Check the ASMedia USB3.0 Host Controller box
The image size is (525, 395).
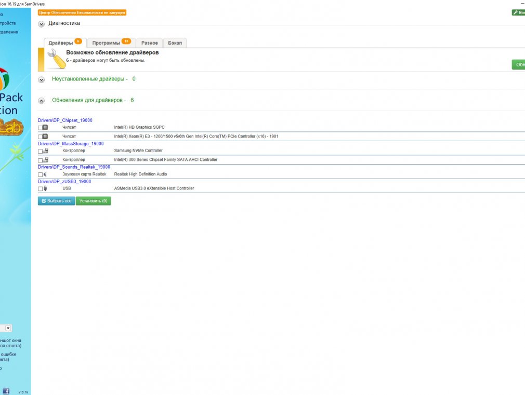pyautogui.click(x=40, y=189)
